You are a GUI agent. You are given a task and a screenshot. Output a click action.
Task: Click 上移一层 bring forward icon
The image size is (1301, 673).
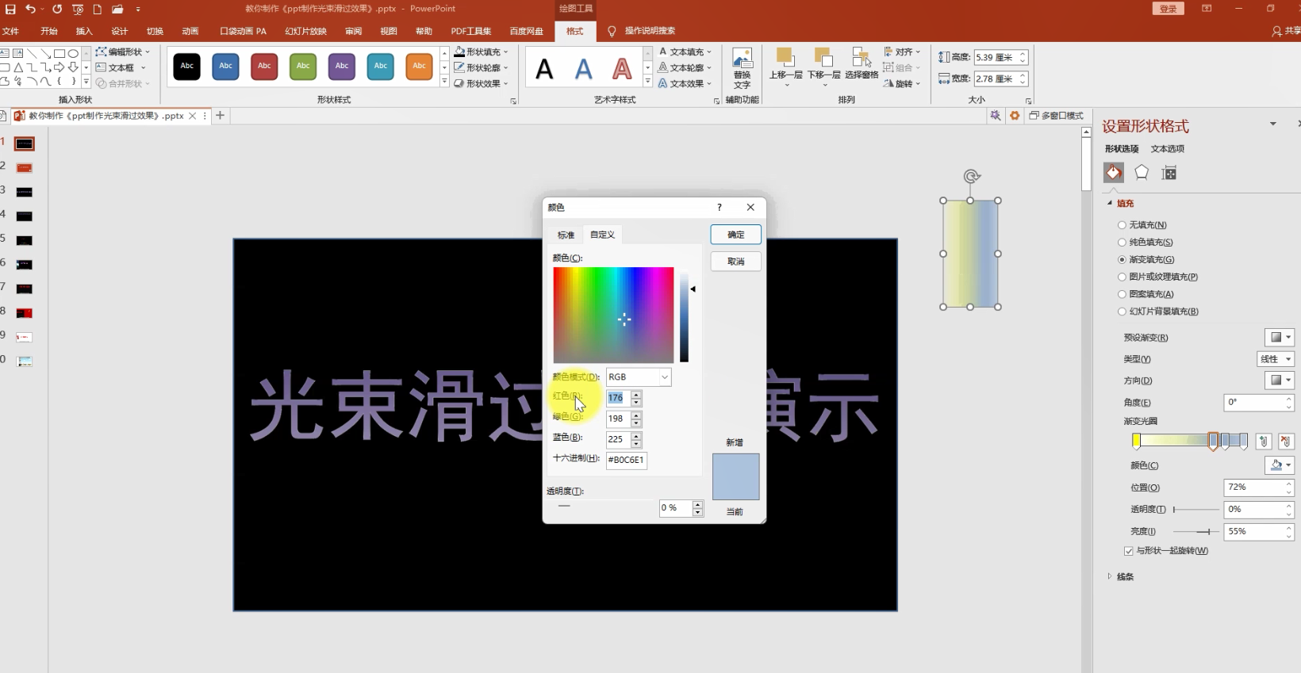point(785,67)
